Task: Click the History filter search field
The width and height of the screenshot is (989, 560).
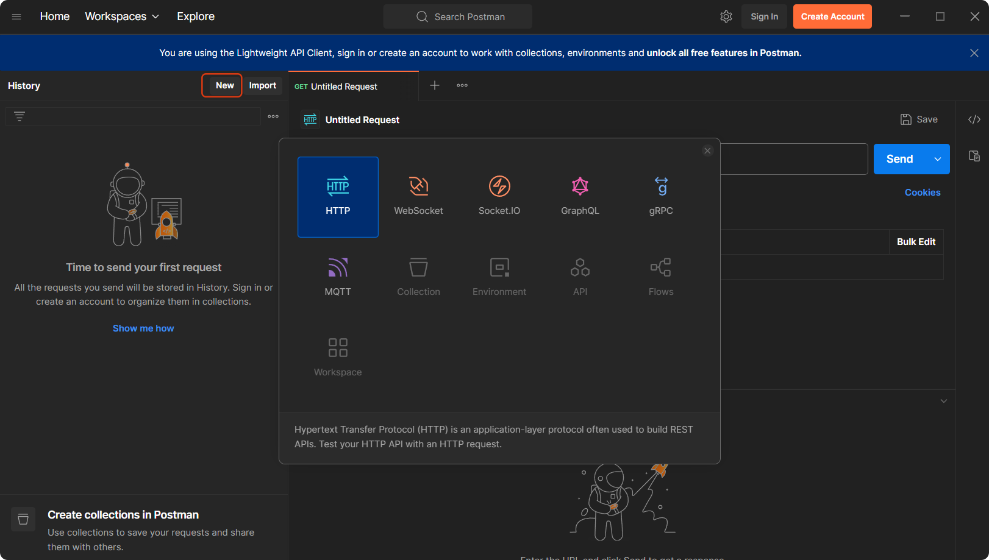Action: [133, 116]
